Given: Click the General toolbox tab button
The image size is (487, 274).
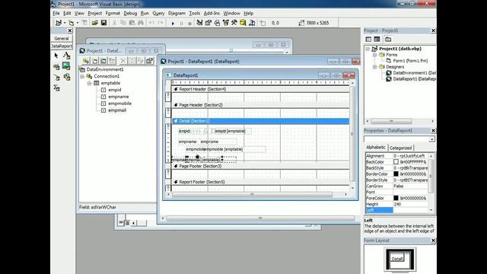Looking at the screenshot, I should coord(62,39).
